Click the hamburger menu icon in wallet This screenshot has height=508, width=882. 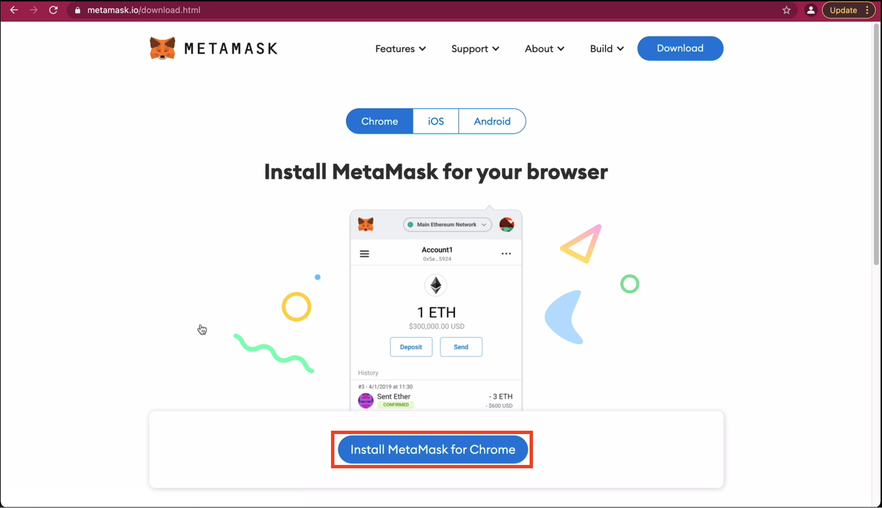(364, 253)
